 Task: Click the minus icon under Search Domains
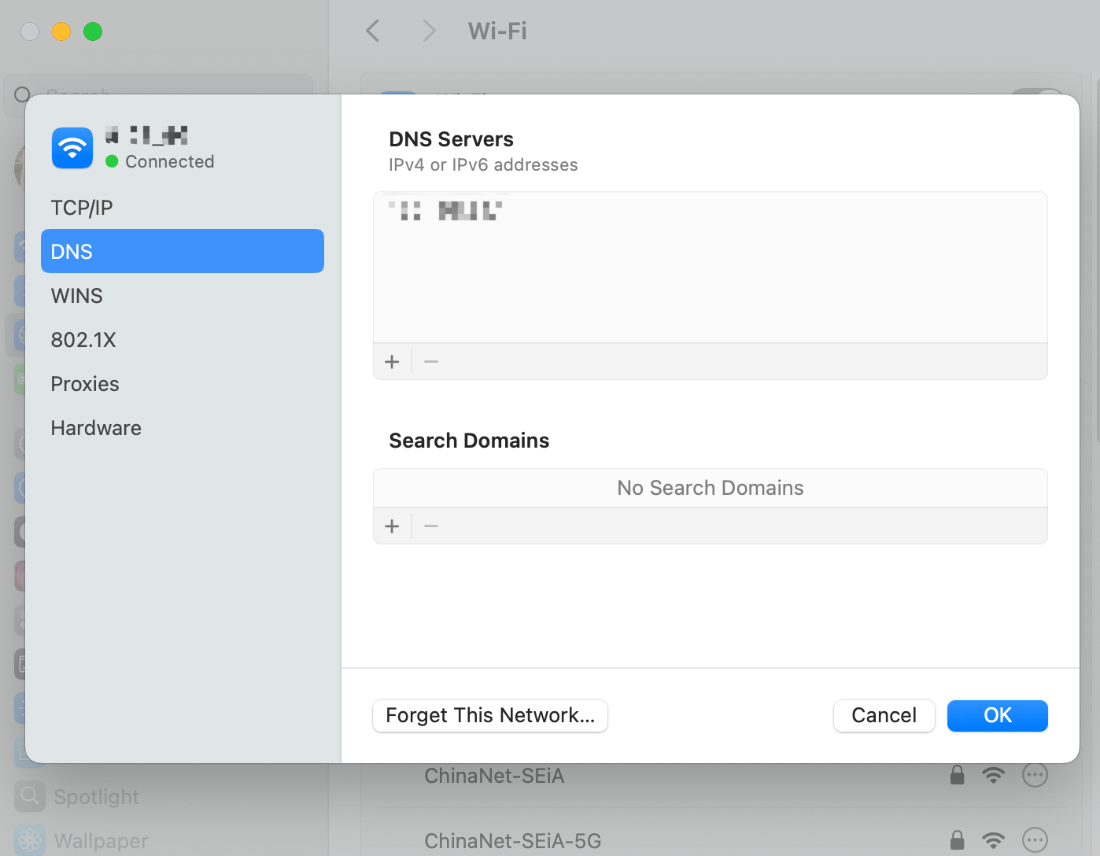(430, 526)
